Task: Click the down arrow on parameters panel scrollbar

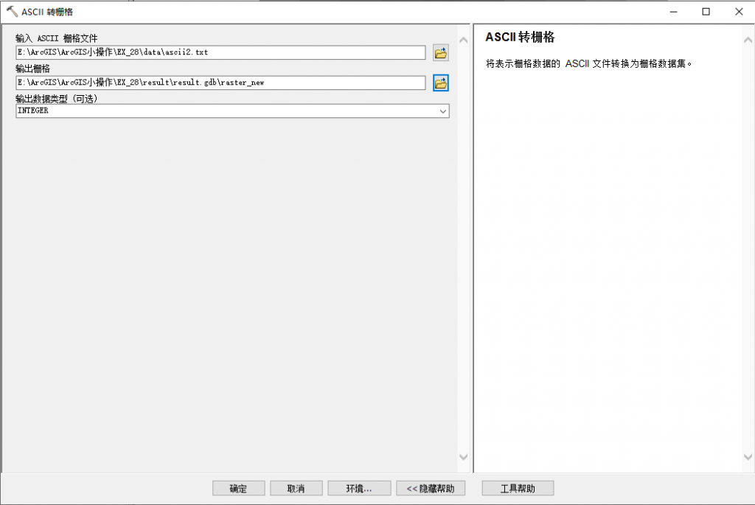Action: (464, 459)
